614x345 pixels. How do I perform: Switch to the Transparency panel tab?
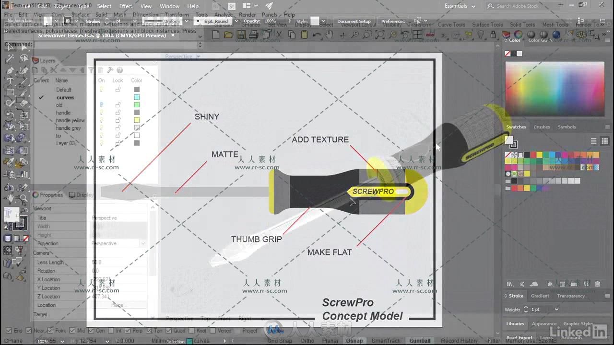click(x=571, y=296)
